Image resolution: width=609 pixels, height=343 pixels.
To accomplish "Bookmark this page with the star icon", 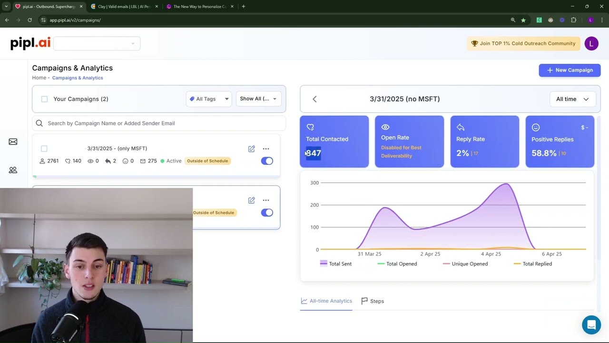I will click(x=523, y=20).
